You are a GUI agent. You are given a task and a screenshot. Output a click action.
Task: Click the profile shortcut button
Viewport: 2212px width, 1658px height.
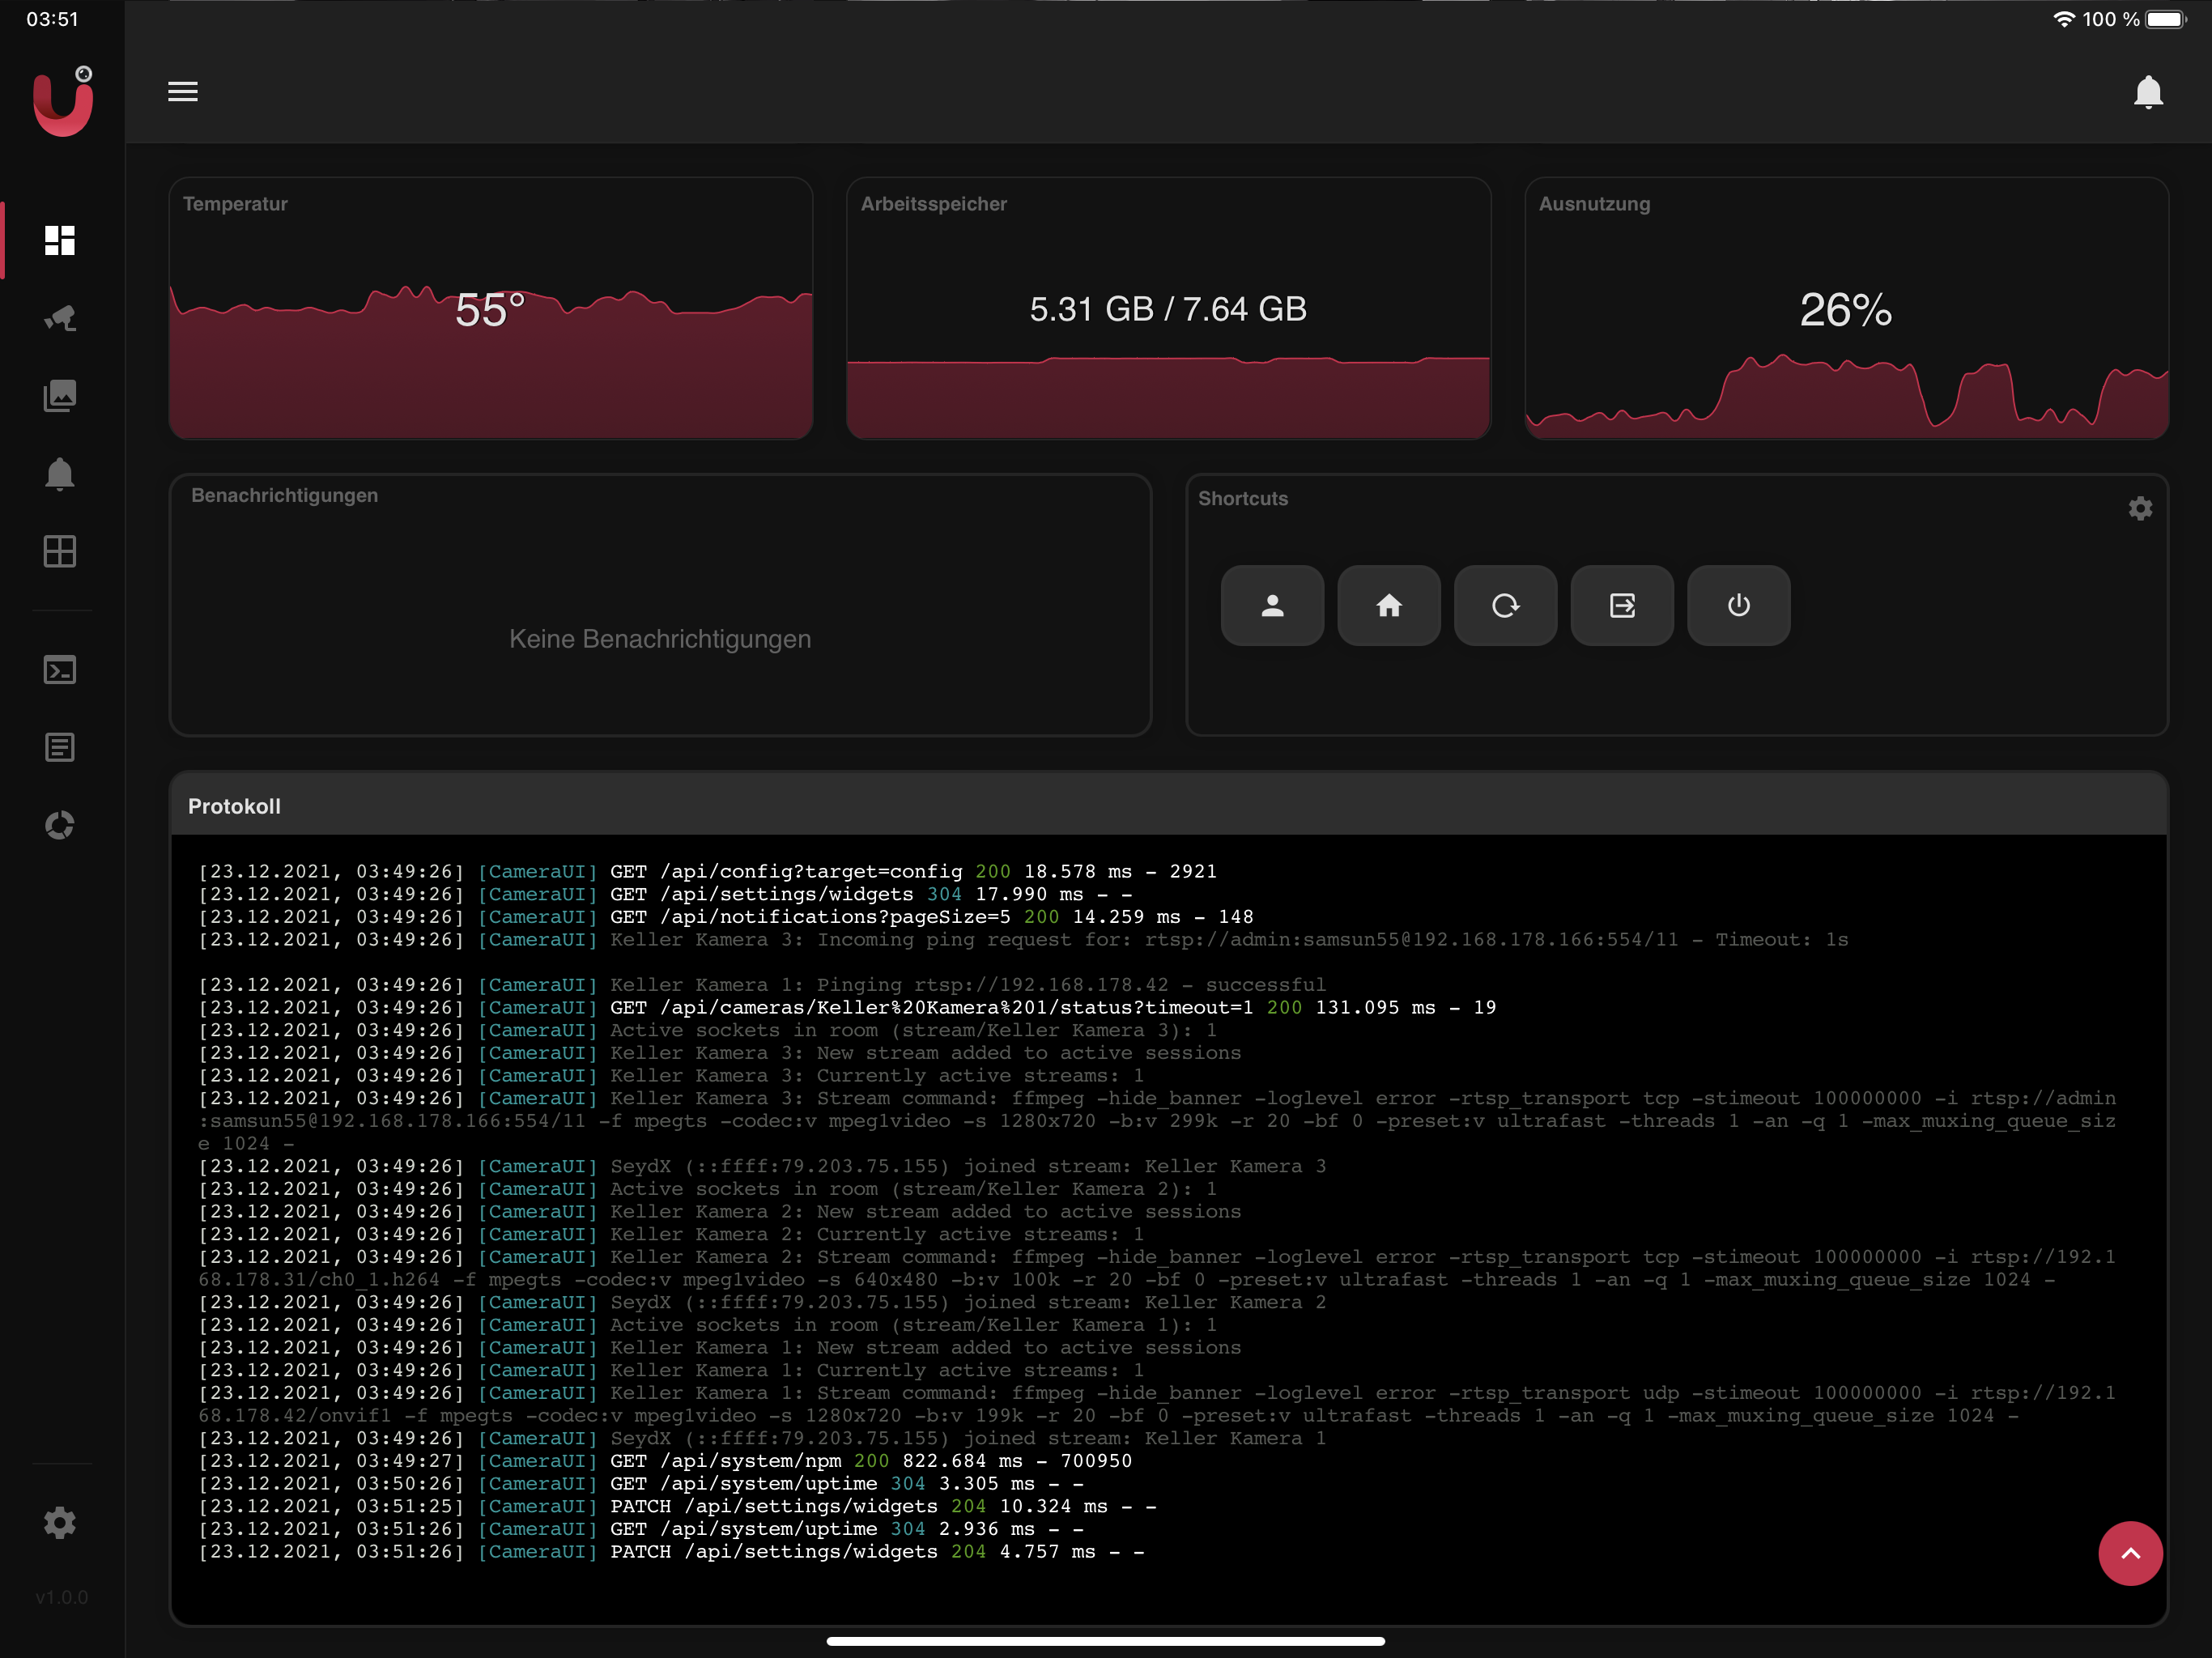click(1271, 605)
